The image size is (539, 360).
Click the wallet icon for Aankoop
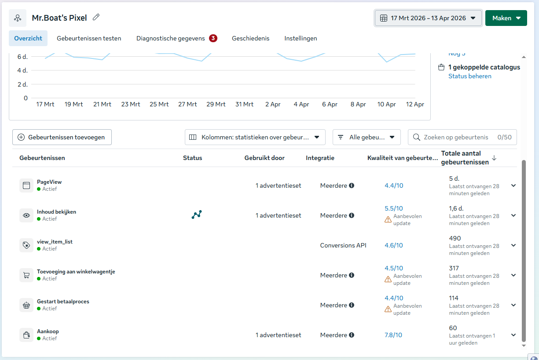(26, 335)
